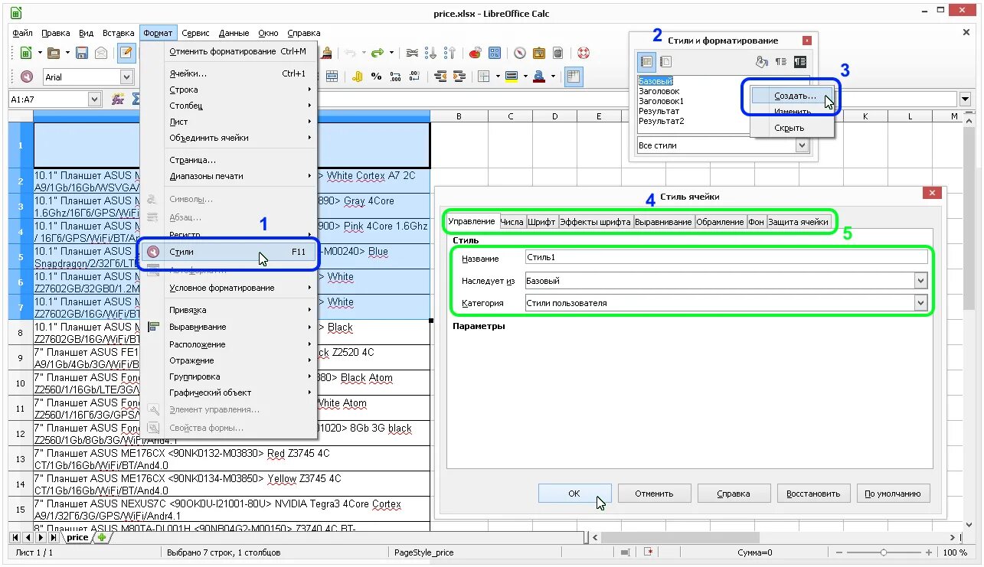Click the Clone formatting paintbrush icon
The image size is (984, 567).
click(327, 53)
